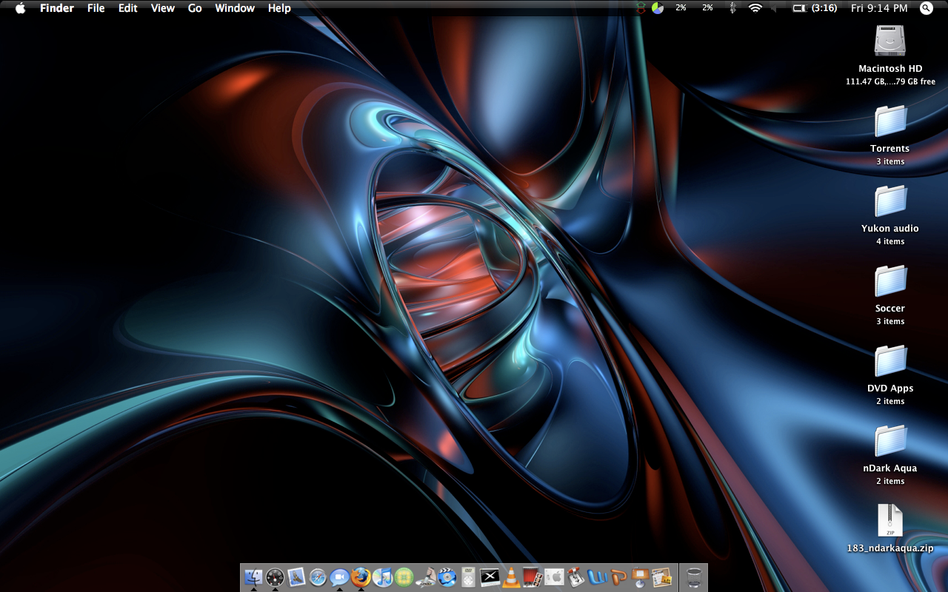Open the Trash in the Dock

(694, 576)
